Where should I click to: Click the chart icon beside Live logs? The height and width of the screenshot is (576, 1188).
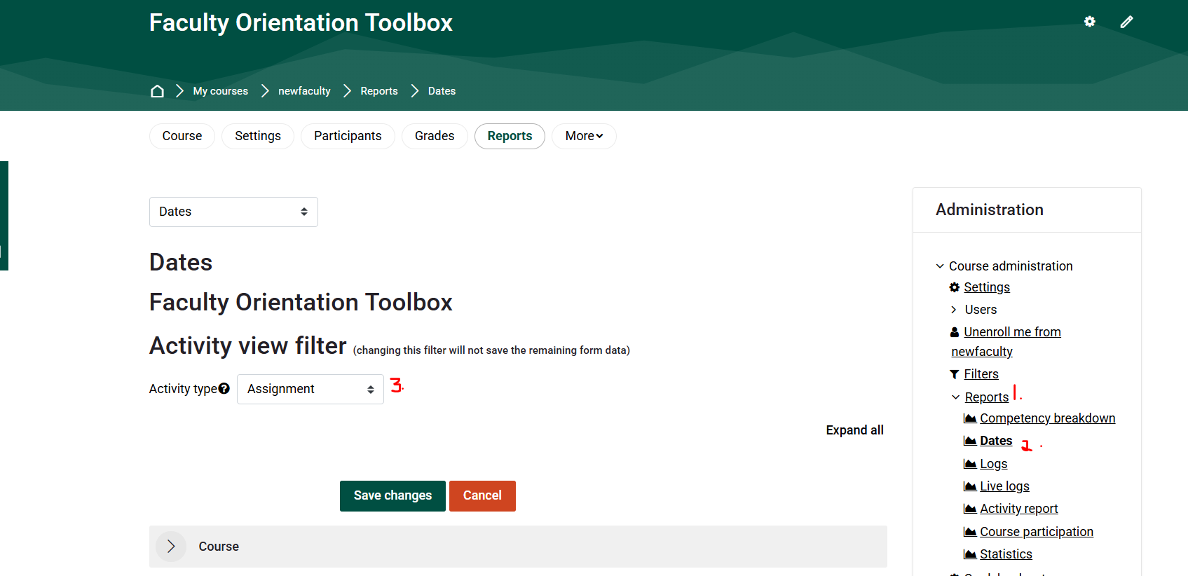970,486
